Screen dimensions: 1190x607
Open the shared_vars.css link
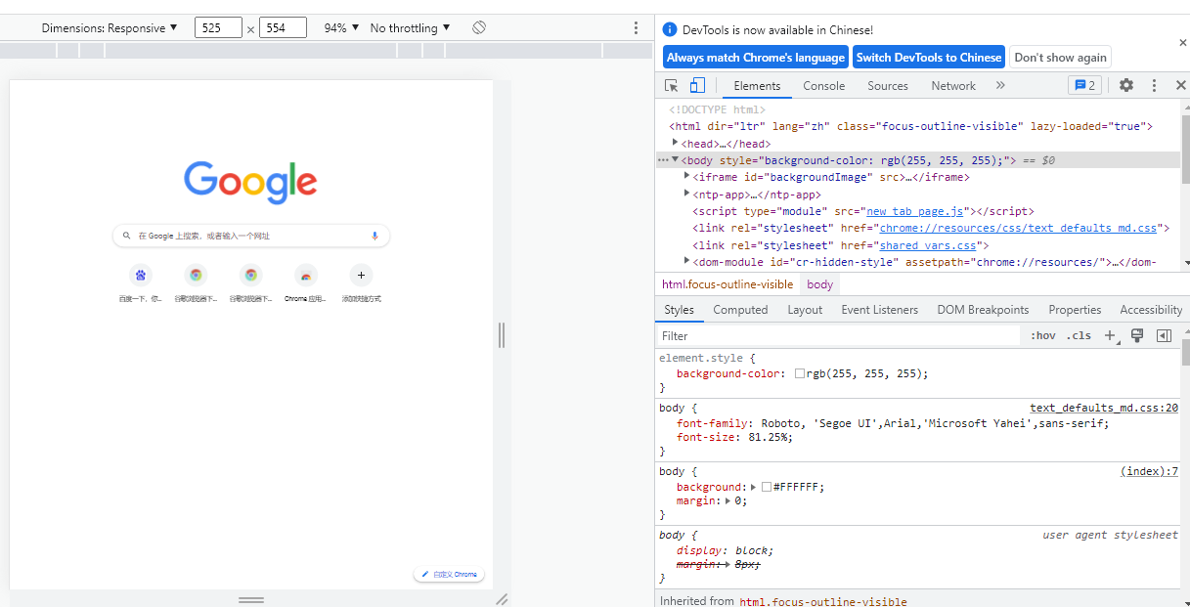tap(928, 245)
